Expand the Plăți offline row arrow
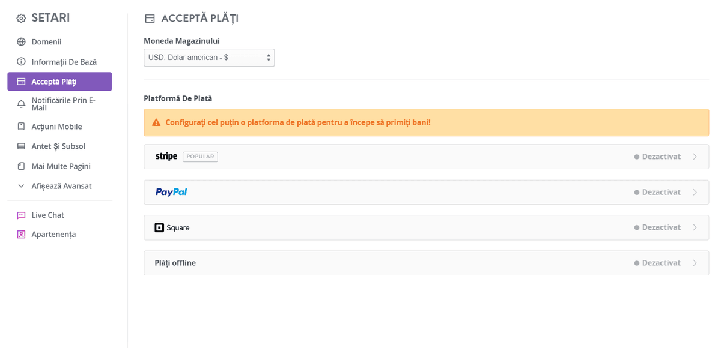721x348 pixels. [x=695, y=263]
